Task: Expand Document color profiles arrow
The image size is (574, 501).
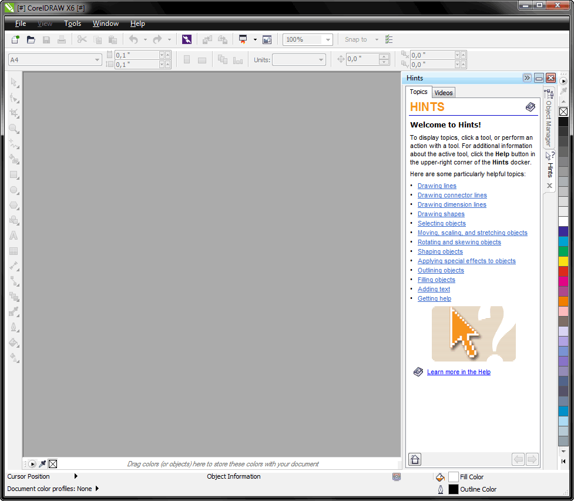Action: 97,489
